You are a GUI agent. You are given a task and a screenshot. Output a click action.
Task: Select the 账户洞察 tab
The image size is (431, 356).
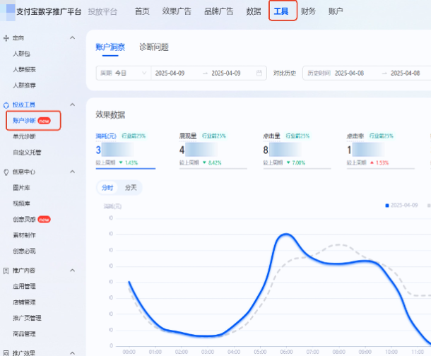[110, 47]
